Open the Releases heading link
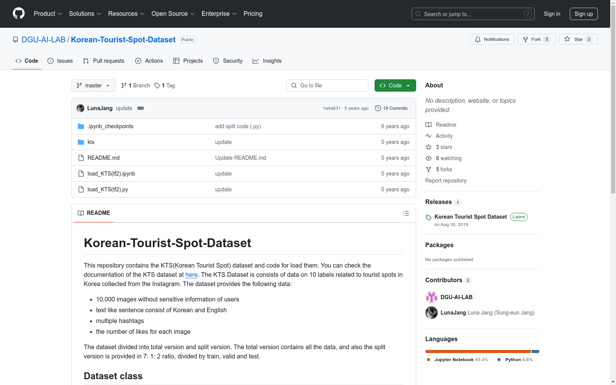Viewport: 616px width, 385px height. [443, 202]
